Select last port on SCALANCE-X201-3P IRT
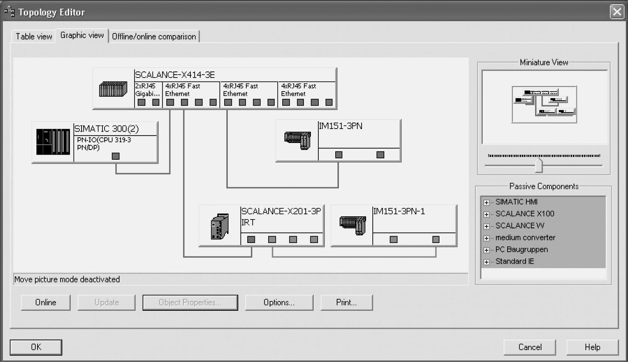This screenshot has width=628, height=362. [314, 239]
